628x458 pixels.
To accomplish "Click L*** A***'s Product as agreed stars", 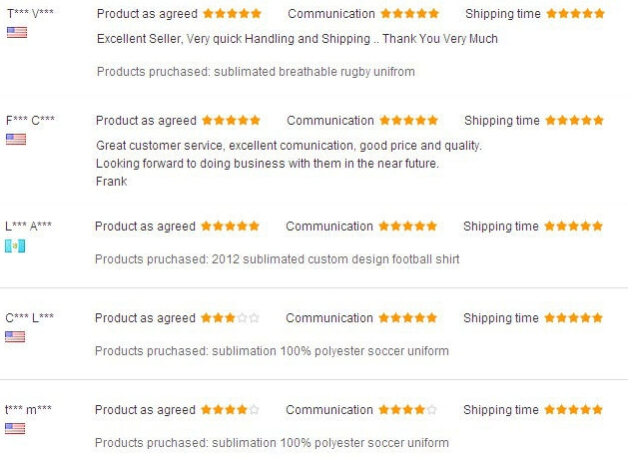I will 230,226.
